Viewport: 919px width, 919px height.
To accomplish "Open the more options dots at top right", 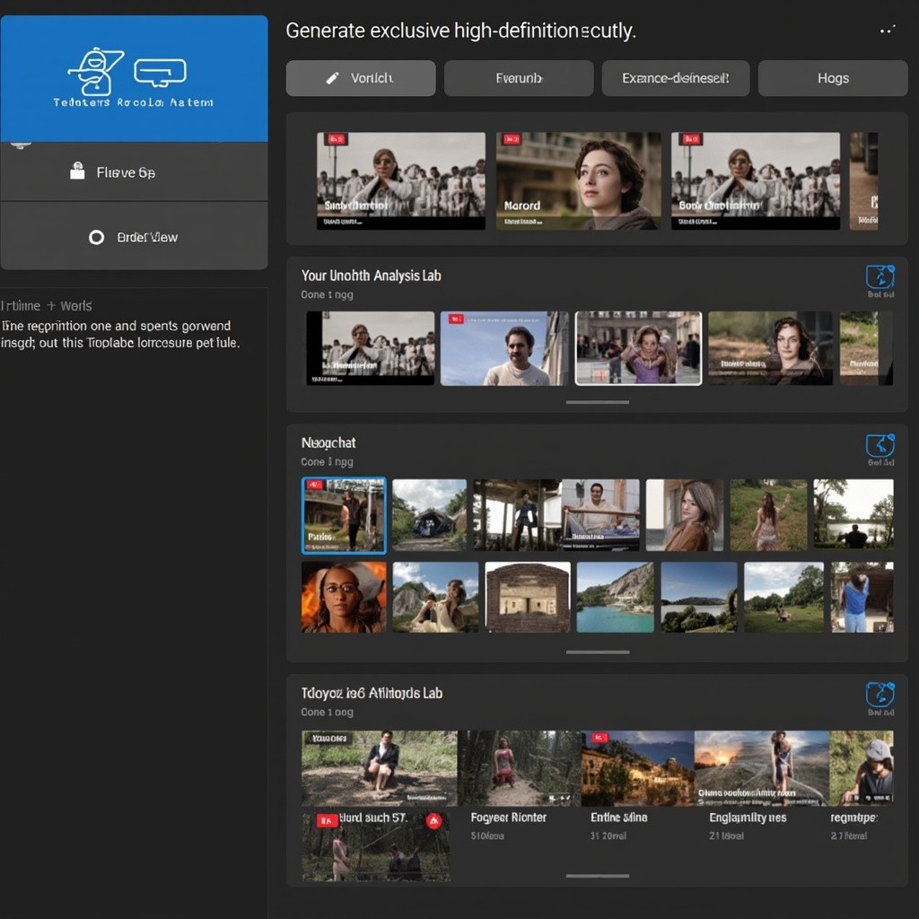I will point(887,31).
